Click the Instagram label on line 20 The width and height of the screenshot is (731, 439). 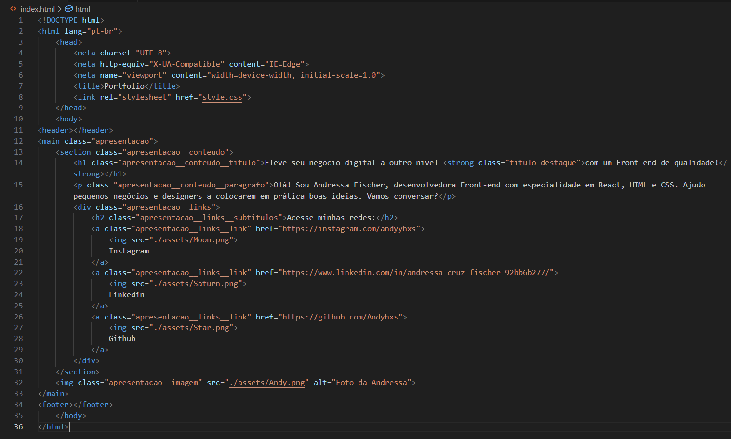pos(129,251)
